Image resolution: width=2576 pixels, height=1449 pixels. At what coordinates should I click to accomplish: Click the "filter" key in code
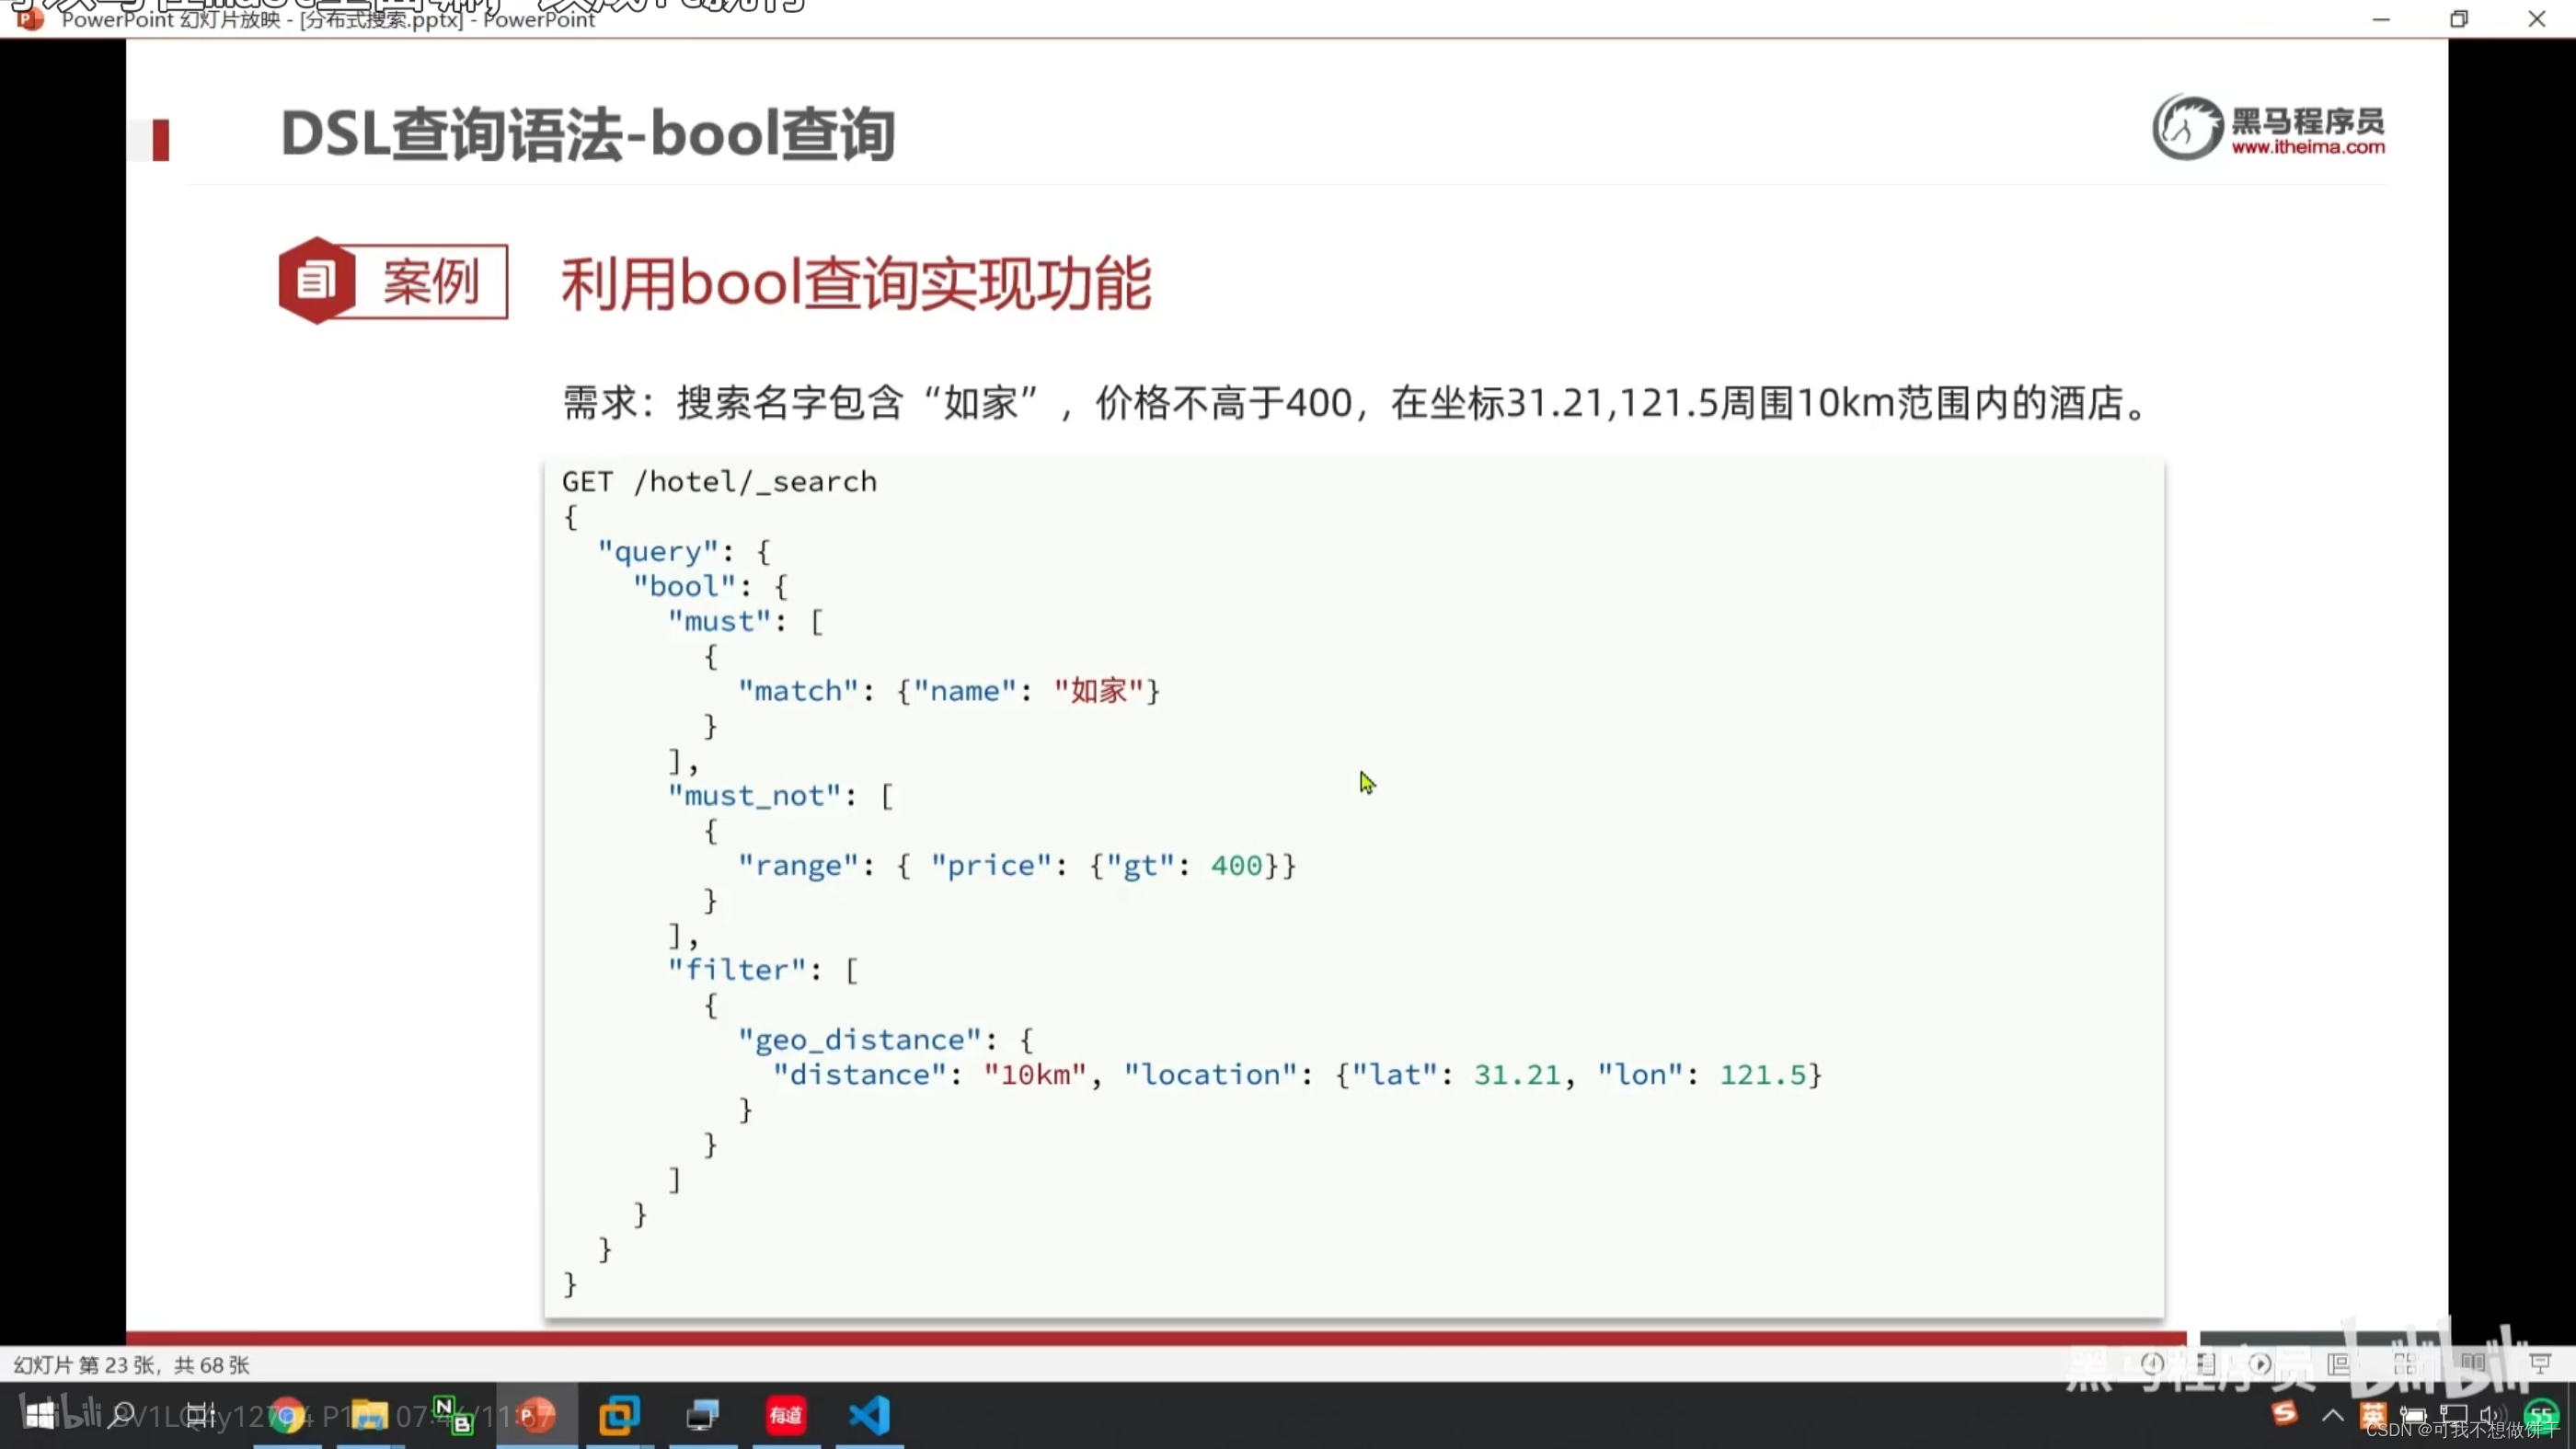737,970
